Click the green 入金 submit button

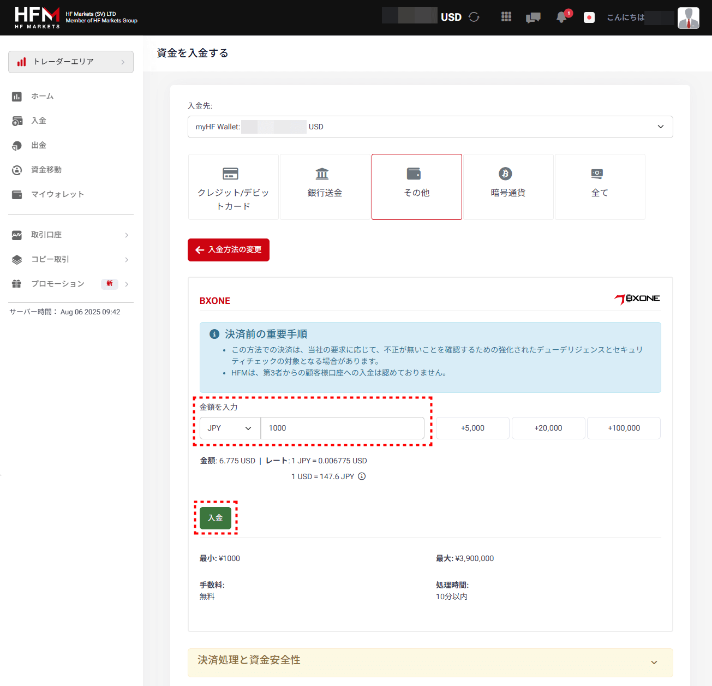tap(216, 518)
